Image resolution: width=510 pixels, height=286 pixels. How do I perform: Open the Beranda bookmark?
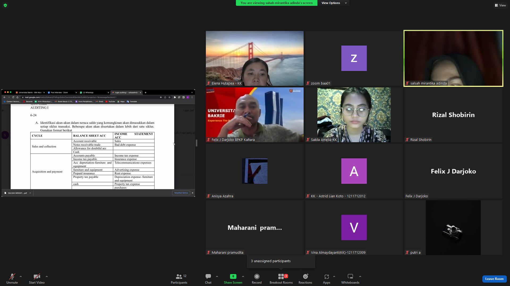(x=28, y=101)
